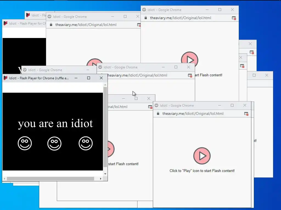Minimize the left Chrome window behind Flash Player
This screenshot has height=210, width=281.
(88, 70)
